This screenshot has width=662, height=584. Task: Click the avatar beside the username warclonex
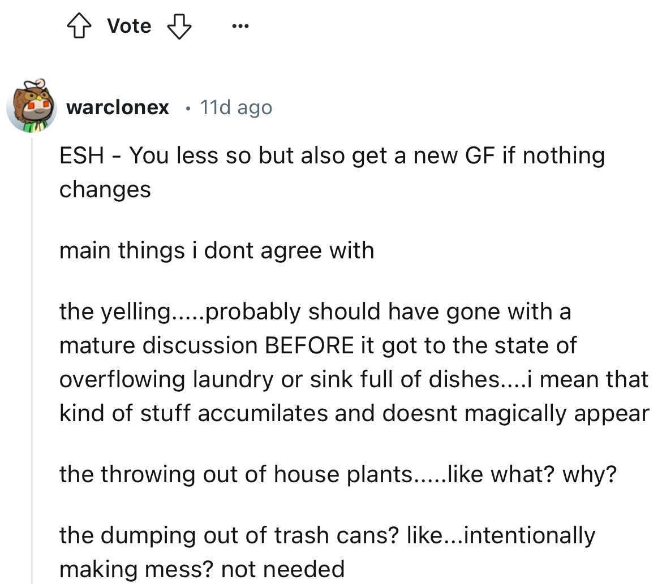click(32, 107)
